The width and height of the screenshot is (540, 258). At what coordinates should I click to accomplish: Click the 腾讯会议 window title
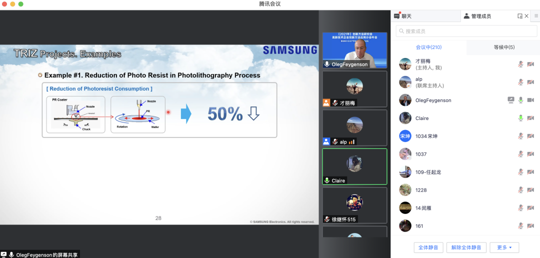tap(270, 4)
